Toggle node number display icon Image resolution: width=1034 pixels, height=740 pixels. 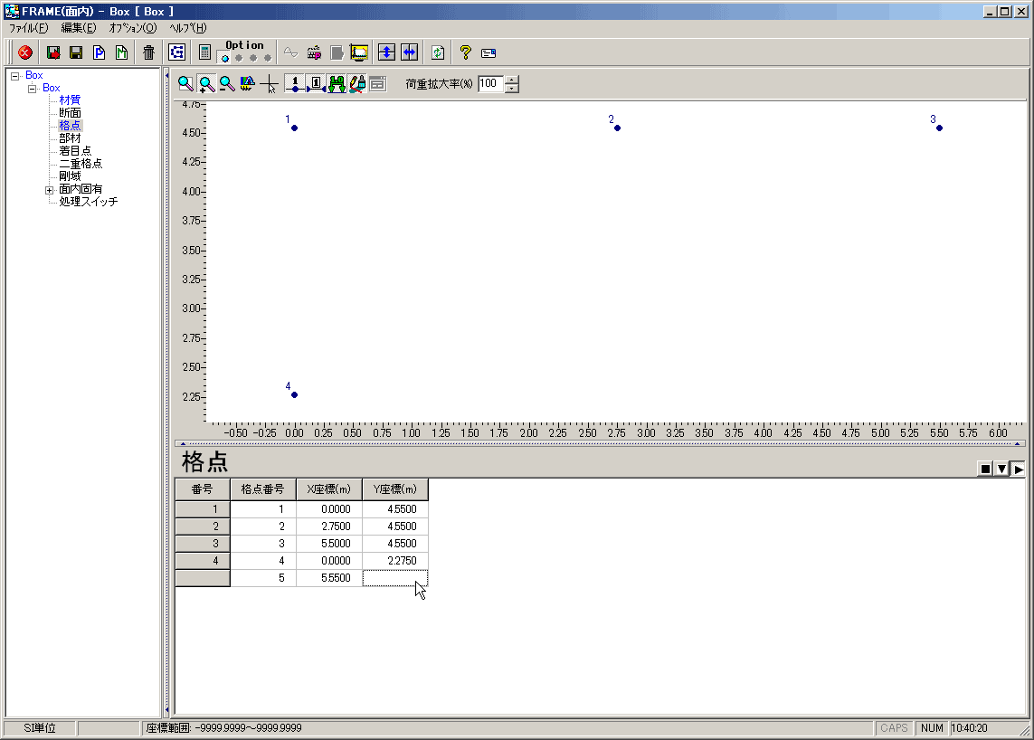(x=295, y=84)
